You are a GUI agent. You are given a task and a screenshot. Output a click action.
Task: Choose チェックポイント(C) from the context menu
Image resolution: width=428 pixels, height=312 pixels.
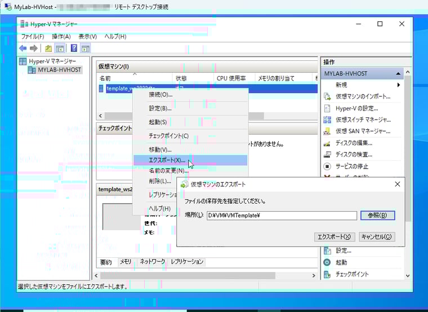190,135
